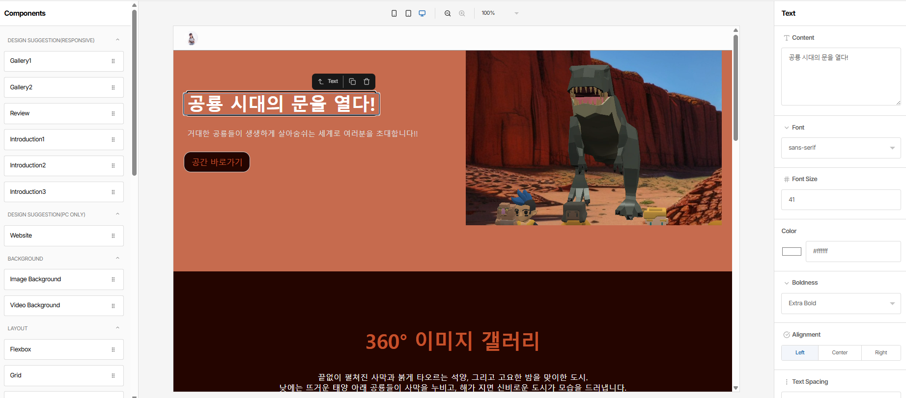
Task: Delete the selected text element
Action: click(x=367, y=81)
